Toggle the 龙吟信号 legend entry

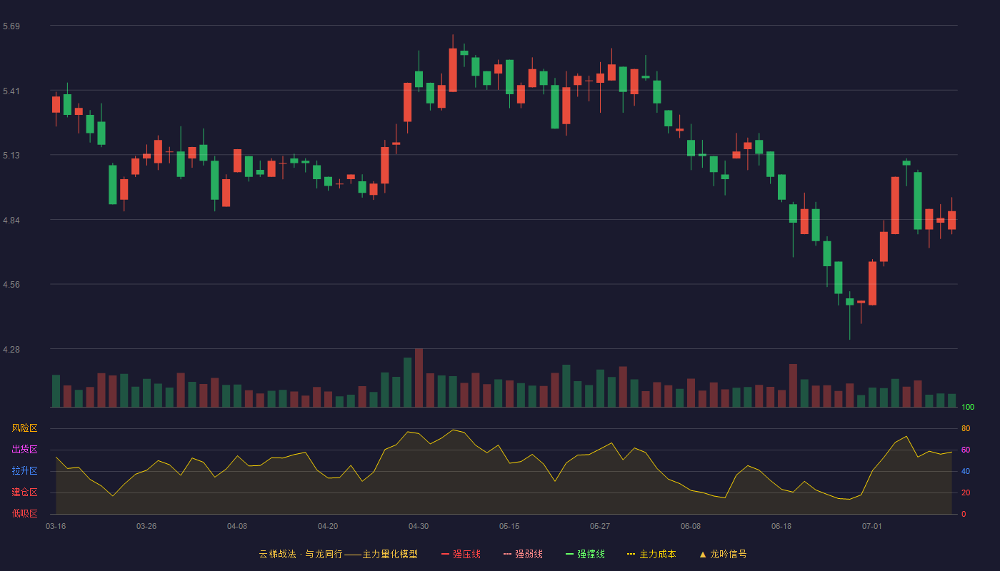pyautogui.click(x=723, y=554)
